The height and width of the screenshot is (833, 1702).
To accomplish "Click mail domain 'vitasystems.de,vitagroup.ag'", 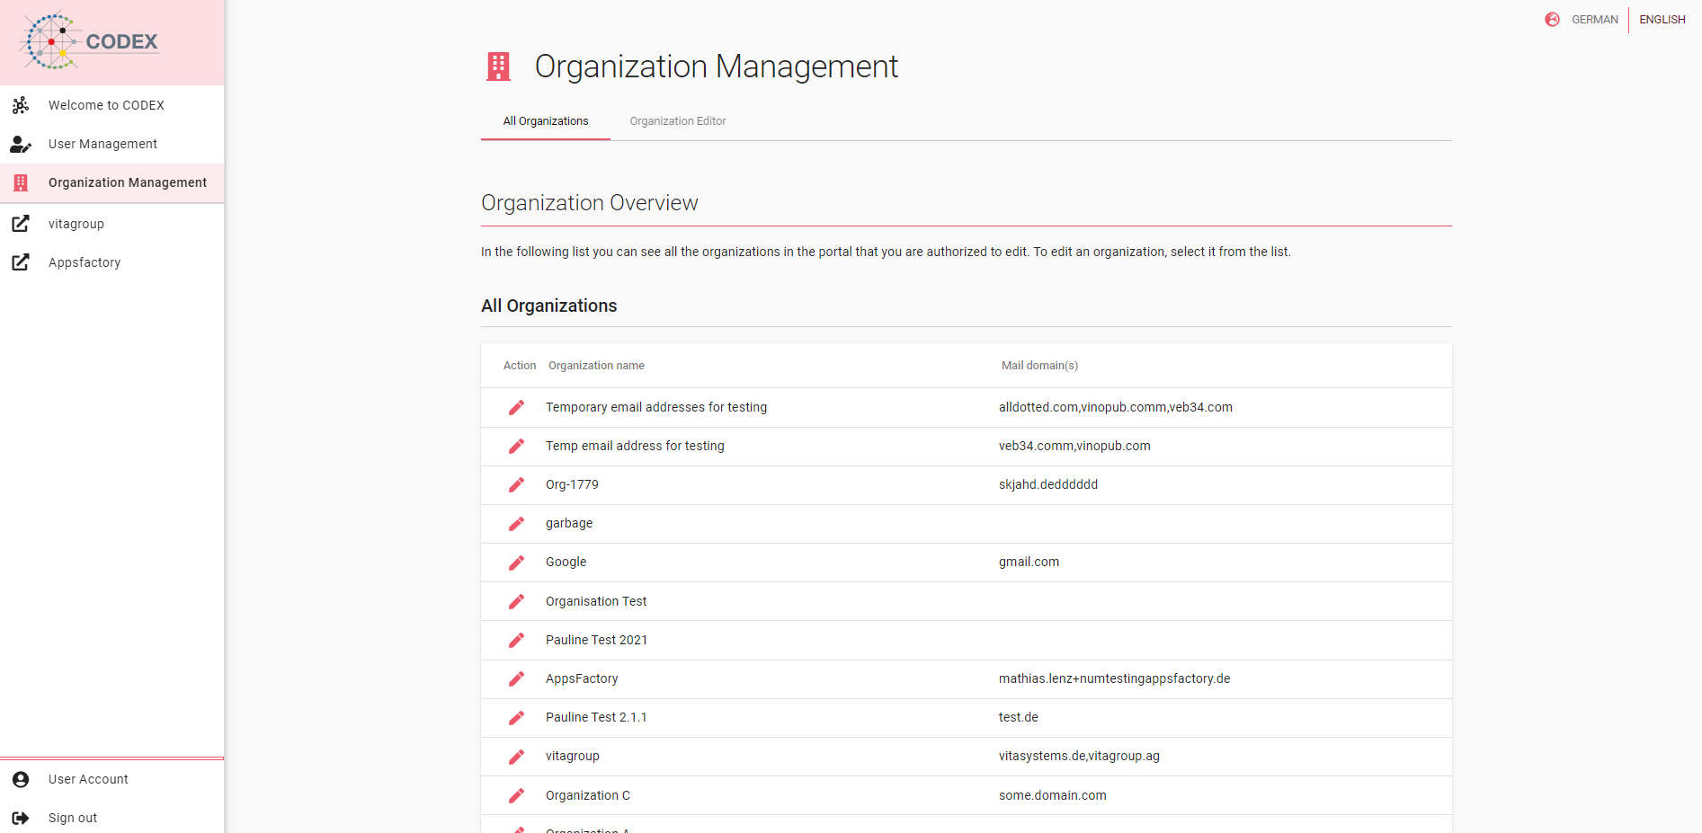I will click(x=1079, y=756).
